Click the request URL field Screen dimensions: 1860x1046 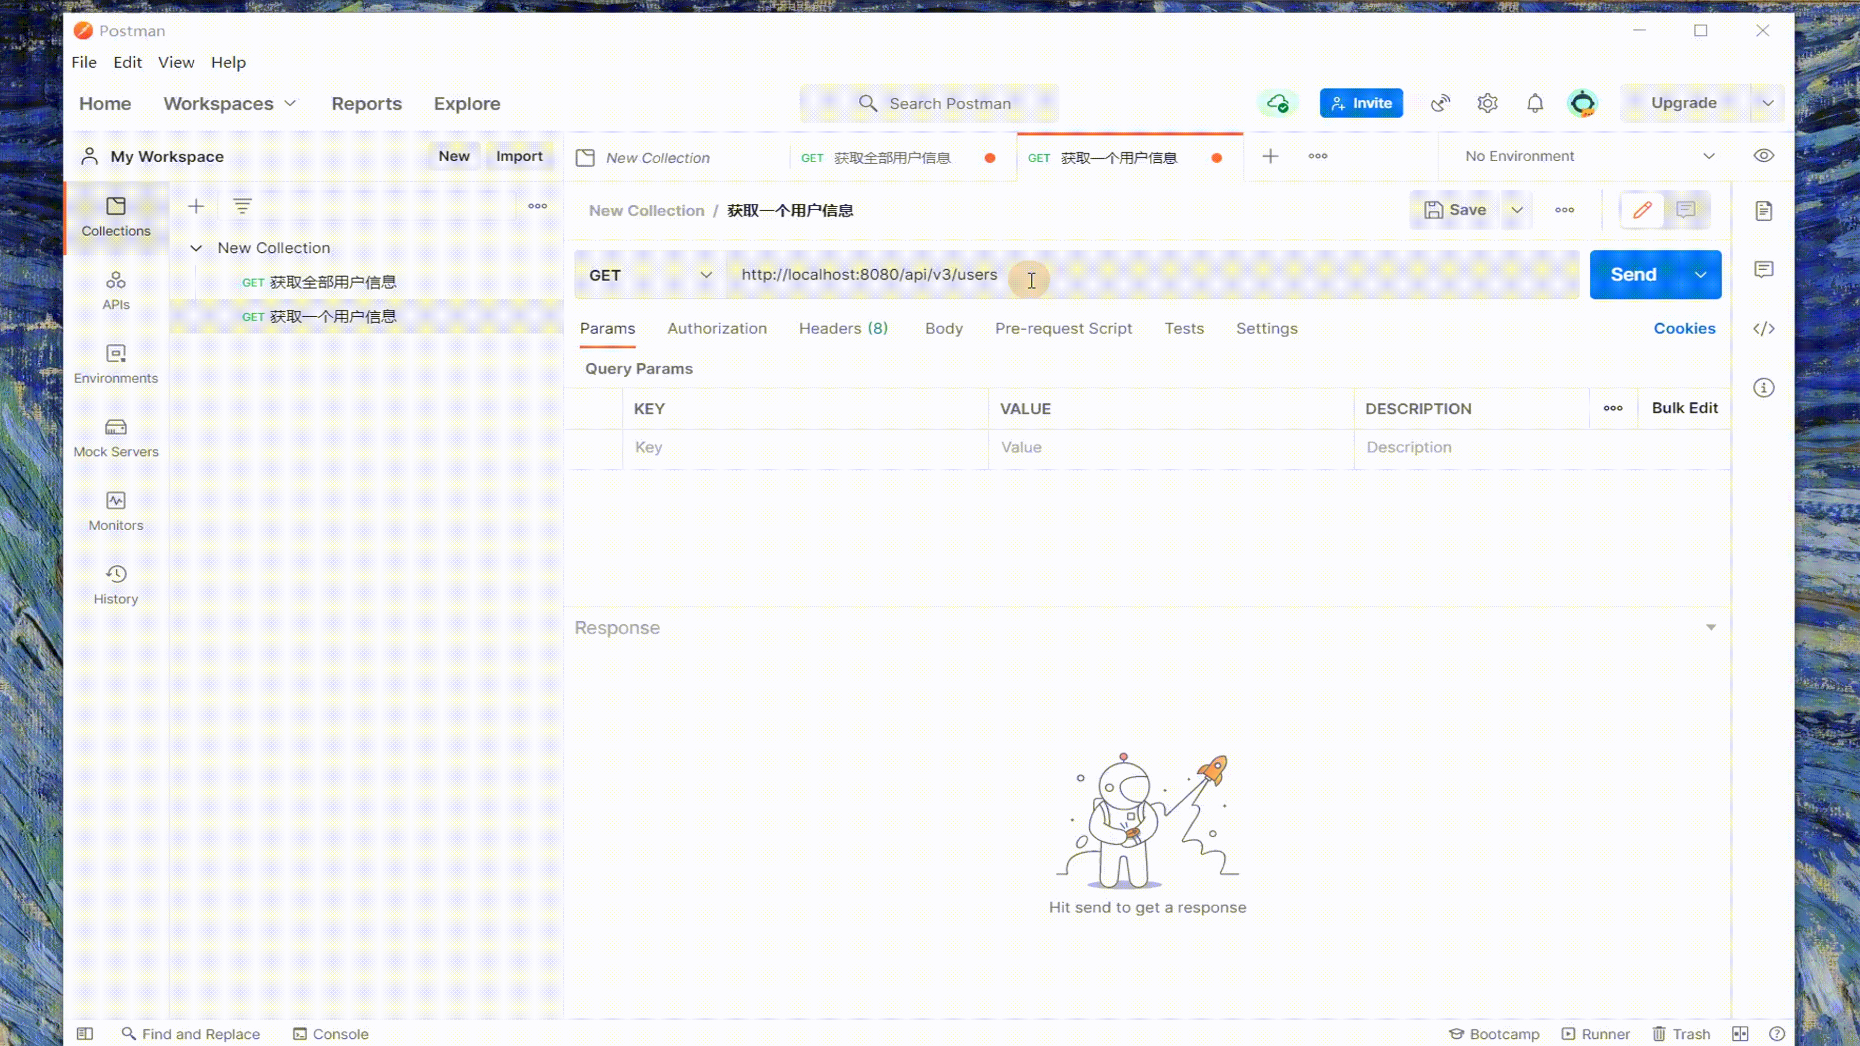coord(1152,275)
